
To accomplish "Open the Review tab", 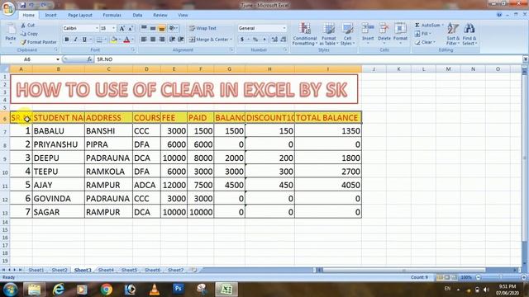I will pyautogui.click(x=160, y=15).
